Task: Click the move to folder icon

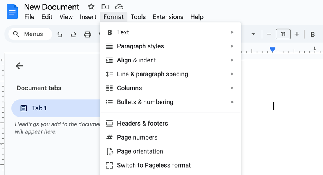Action: tap(105, 7)
